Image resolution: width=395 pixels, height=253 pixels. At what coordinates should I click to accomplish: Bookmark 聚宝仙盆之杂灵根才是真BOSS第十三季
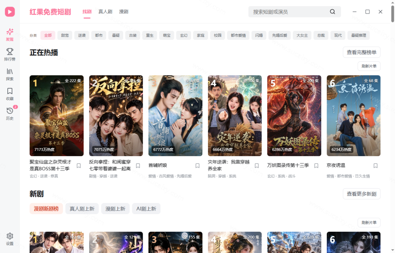pos(79,165)
